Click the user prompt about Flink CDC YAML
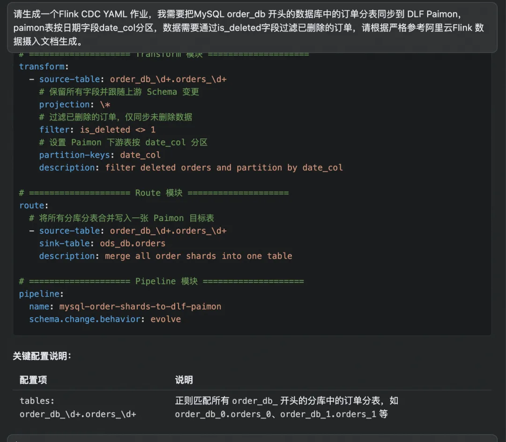The width and height of the screenshot is (506, 442). [252, 28]
